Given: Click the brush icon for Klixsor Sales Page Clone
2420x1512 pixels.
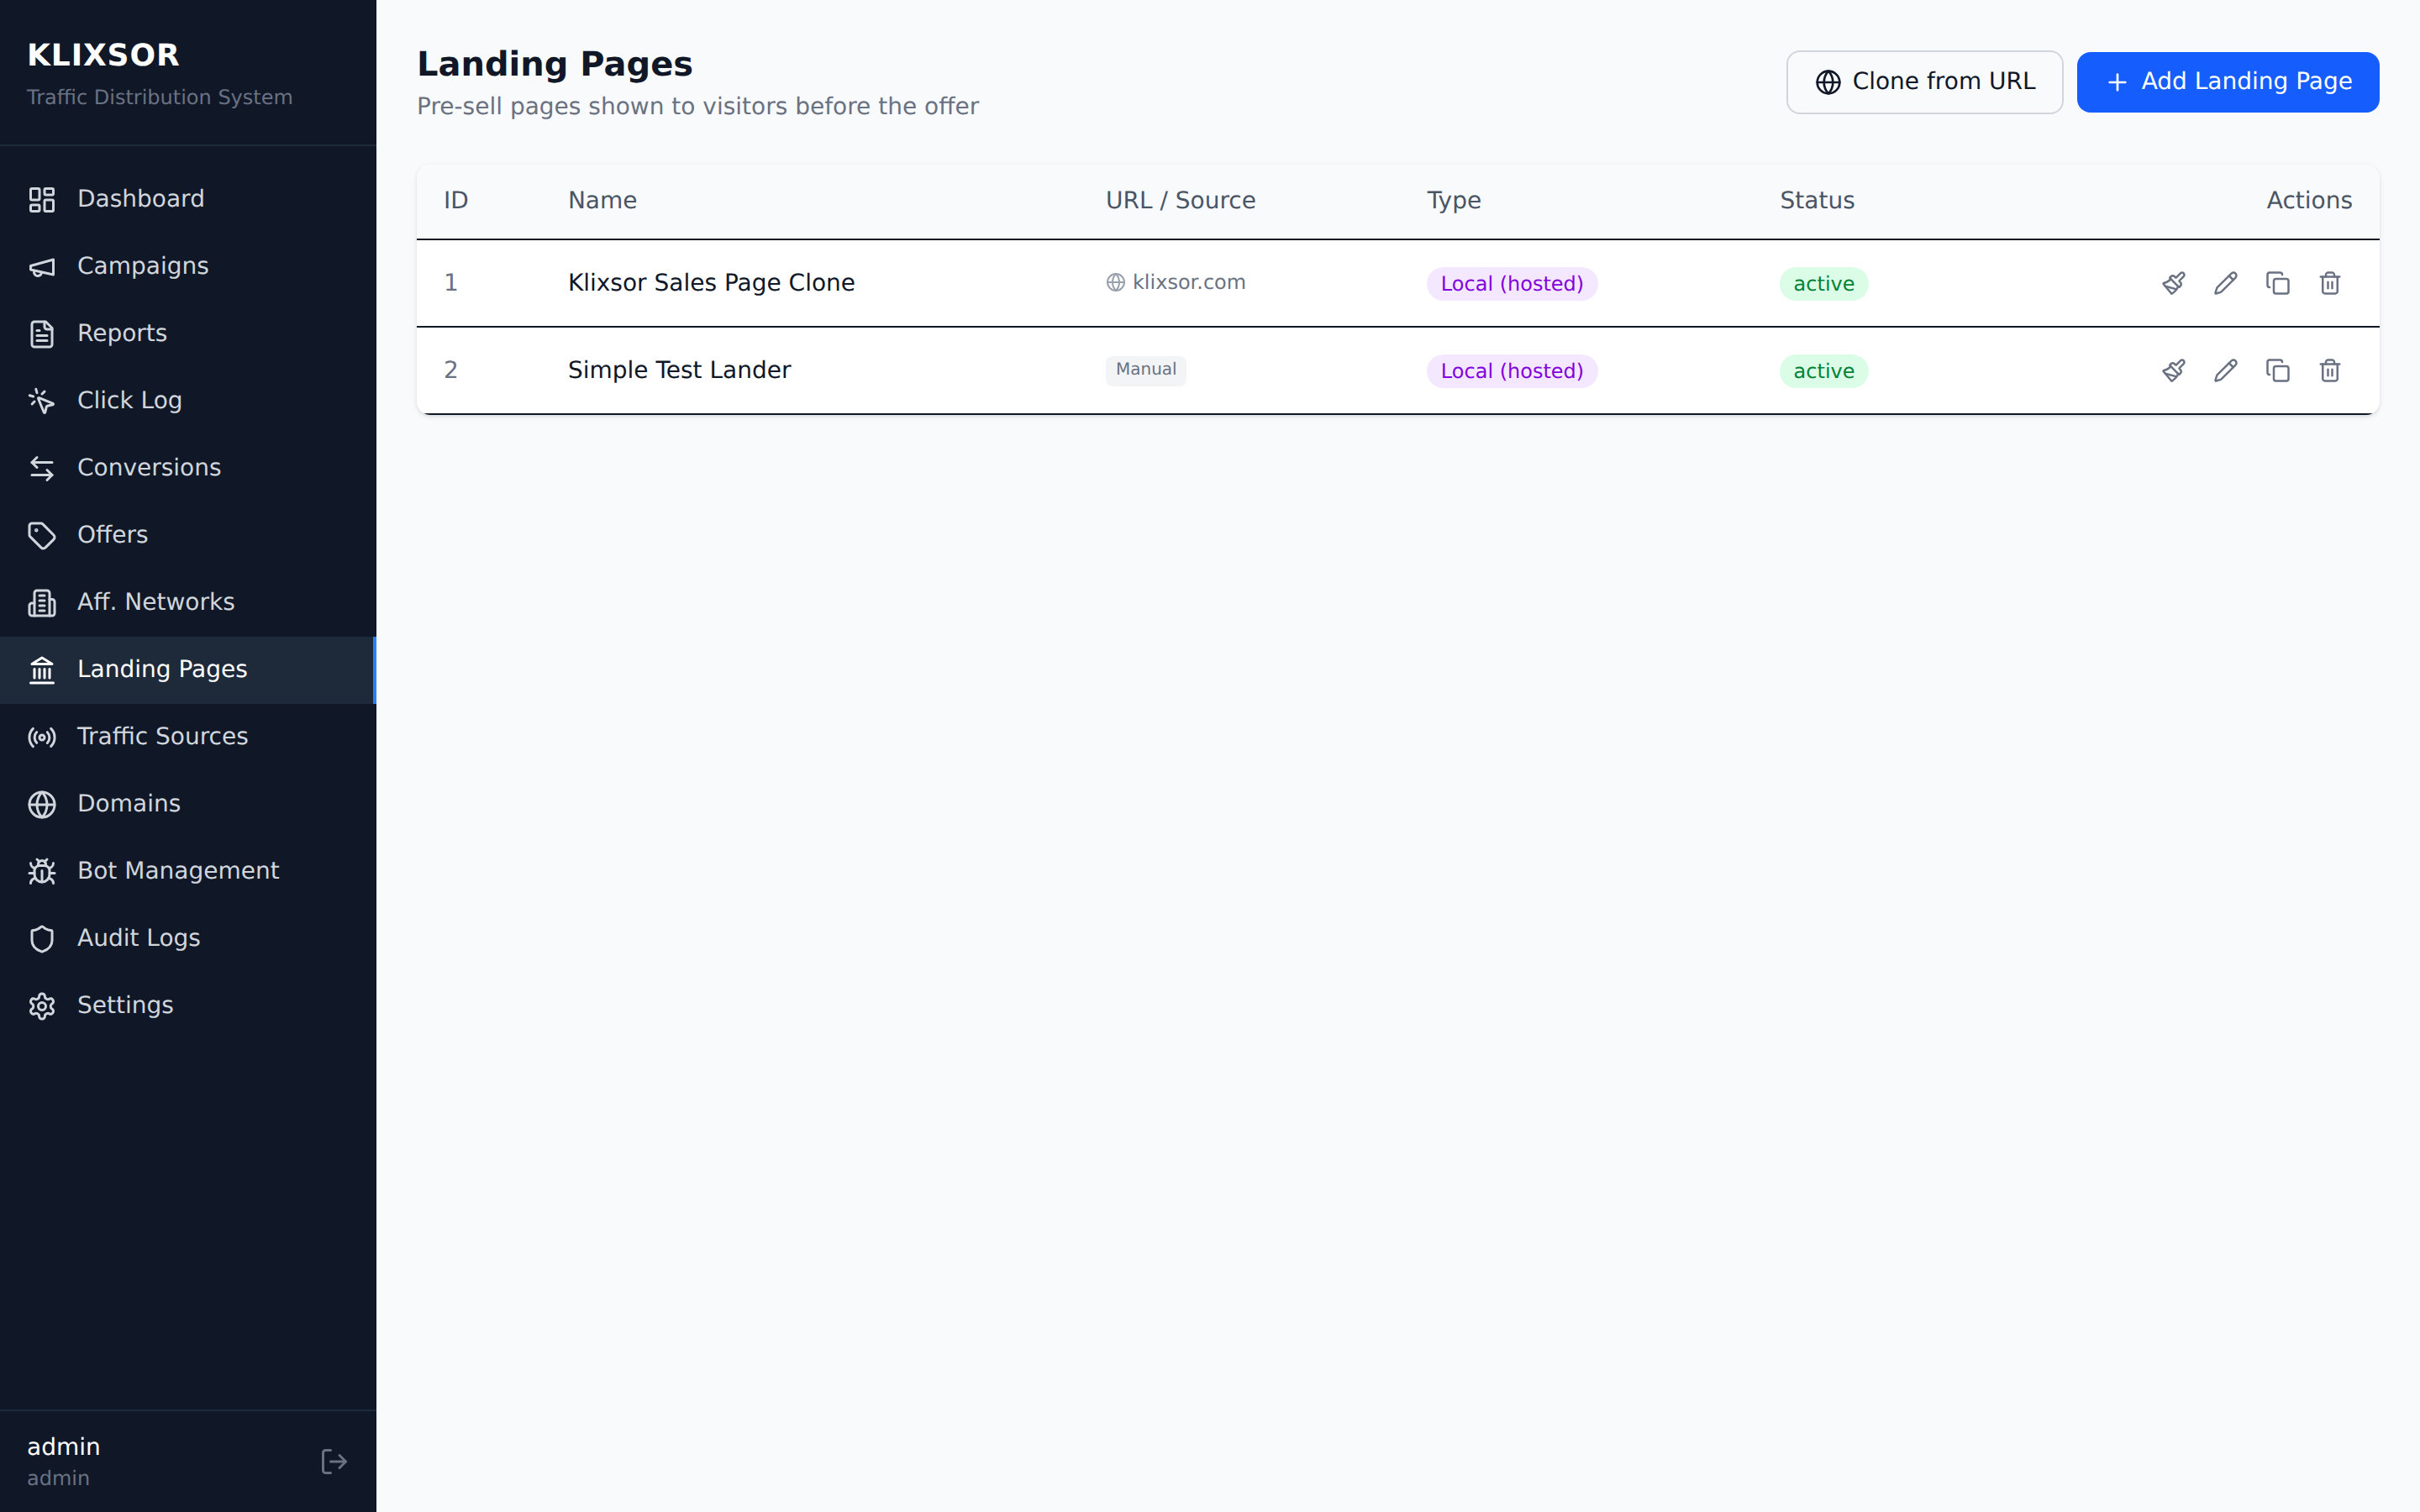Looking at the screenshot, I should (x=2173, y=283).
